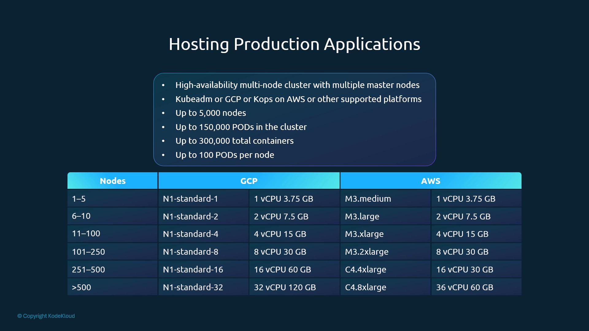Click the M3.large cell
The image size is (589, 331).
[x=386, y=216]
